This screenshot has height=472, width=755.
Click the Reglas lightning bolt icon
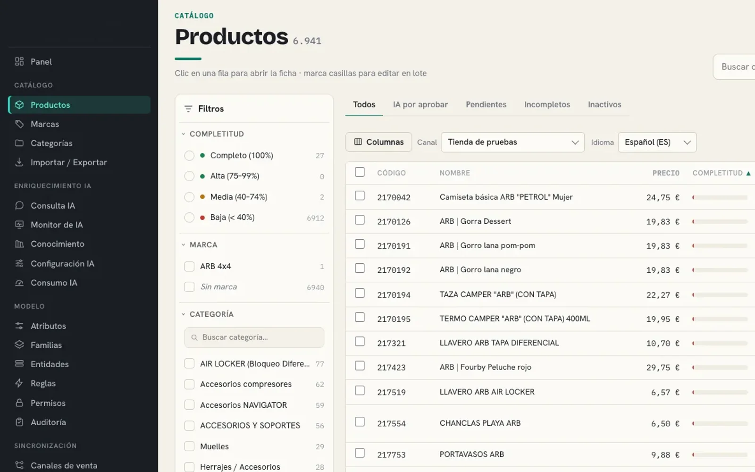click(x=19, y=383)
